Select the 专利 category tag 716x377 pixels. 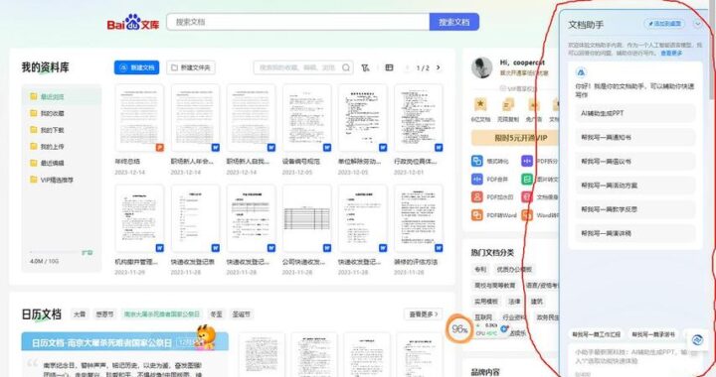coord(480,269)
